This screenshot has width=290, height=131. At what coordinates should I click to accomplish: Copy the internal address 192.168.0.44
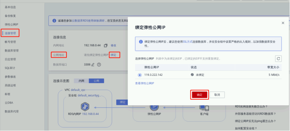[106, 45]
